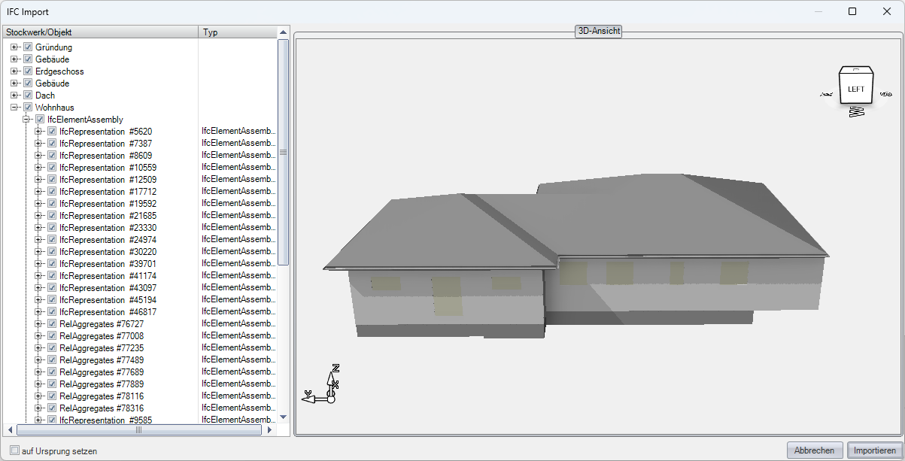Collapse the IfcElementAssembly node
905x461 pixels.
point(26,120)
